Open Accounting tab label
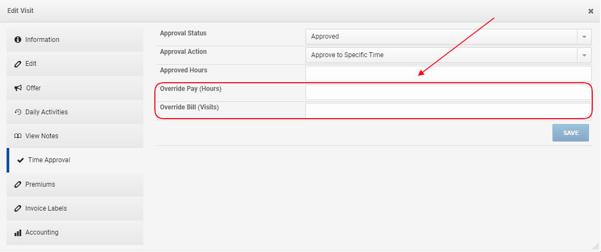Screen dimensions: 601x252 (x=42, y=232)
